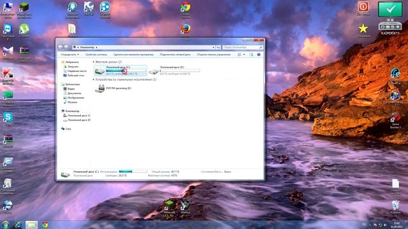This screenshot has width=408, height=229.
Task: Open local disk (C:) in the navigation tree
Action: coord(79,116)
